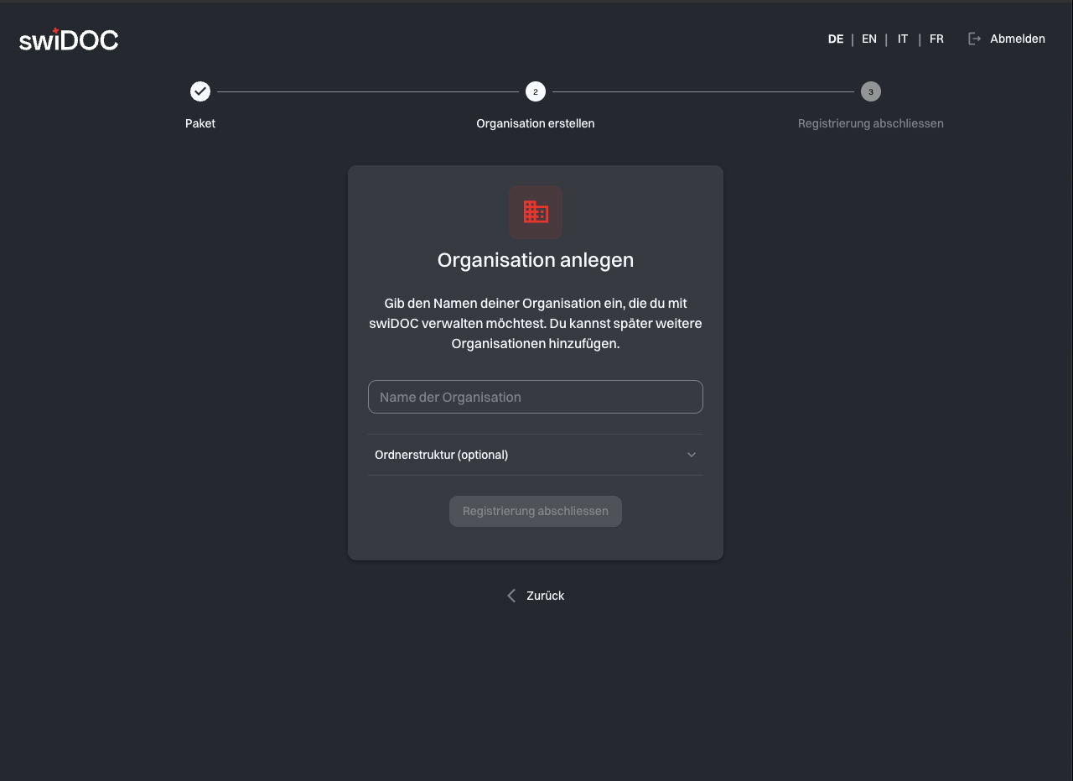This screenshot has width=1073, height=781.
Task: Click the swiDOC logo
Action: [69, 39]
